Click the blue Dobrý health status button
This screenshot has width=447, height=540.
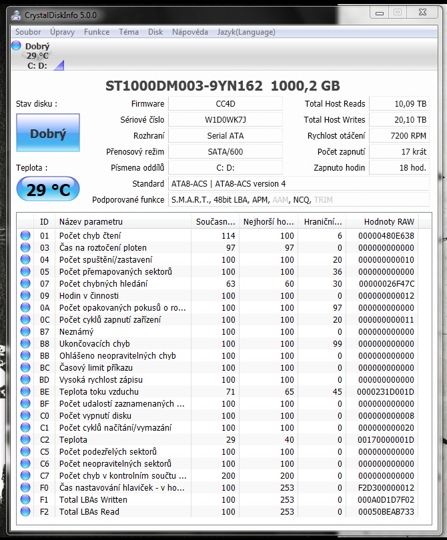[48, 133]
